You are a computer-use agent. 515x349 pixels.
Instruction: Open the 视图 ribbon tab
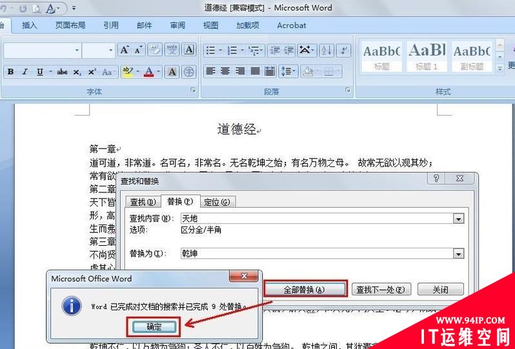click(210, 25)
